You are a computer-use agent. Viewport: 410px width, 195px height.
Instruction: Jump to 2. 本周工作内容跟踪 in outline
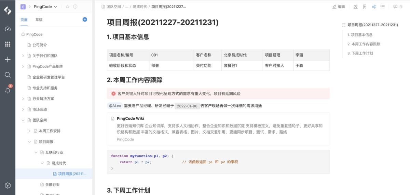coord(364,44)
